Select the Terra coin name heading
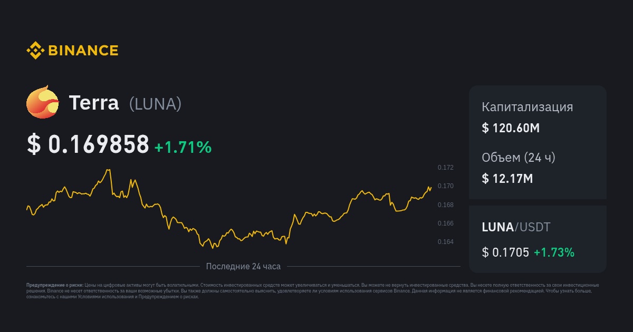 tap(94, 103)
